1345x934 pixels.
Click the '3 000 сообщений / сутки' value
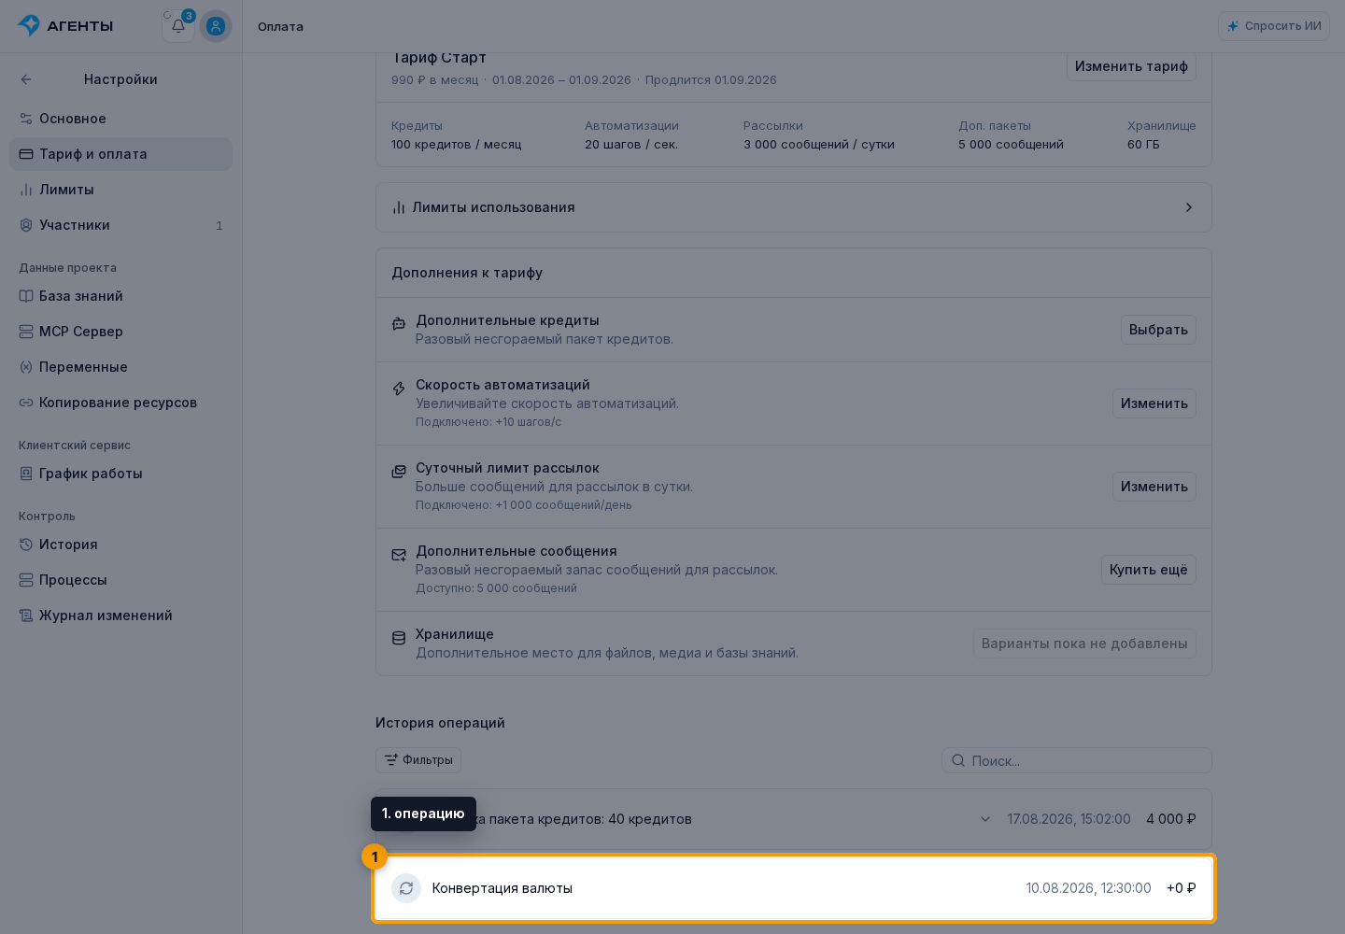point(819,145)
